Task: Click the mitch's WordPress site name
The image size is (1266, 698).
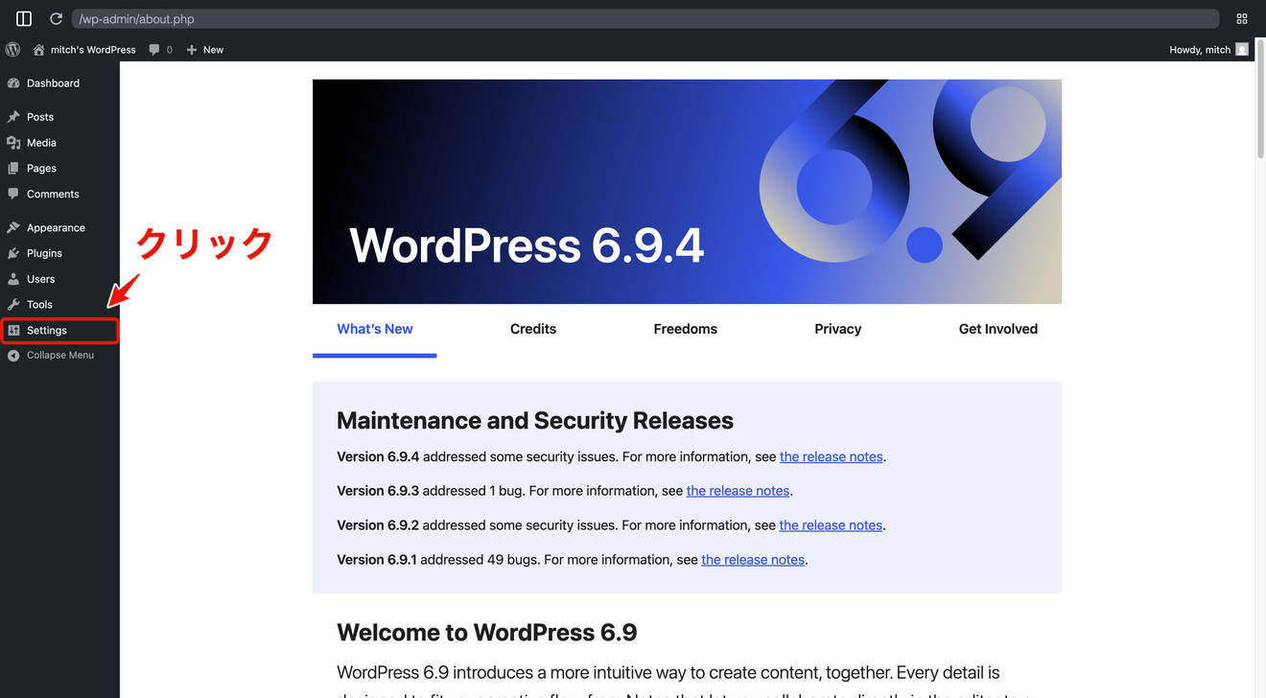Action: 93,50
